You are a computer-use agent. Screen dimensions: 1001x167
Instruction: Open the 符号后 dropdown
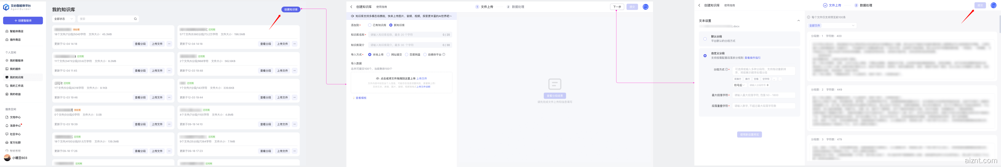(739, 85)
